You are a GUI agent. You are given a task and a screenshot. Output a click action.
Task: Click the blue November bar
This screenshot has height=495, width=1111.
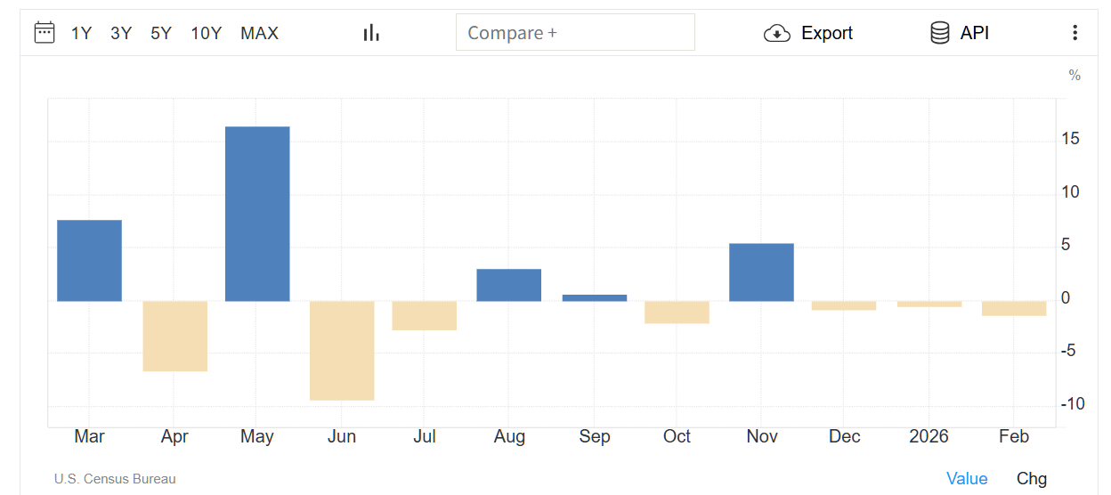[x=761, y=272]
